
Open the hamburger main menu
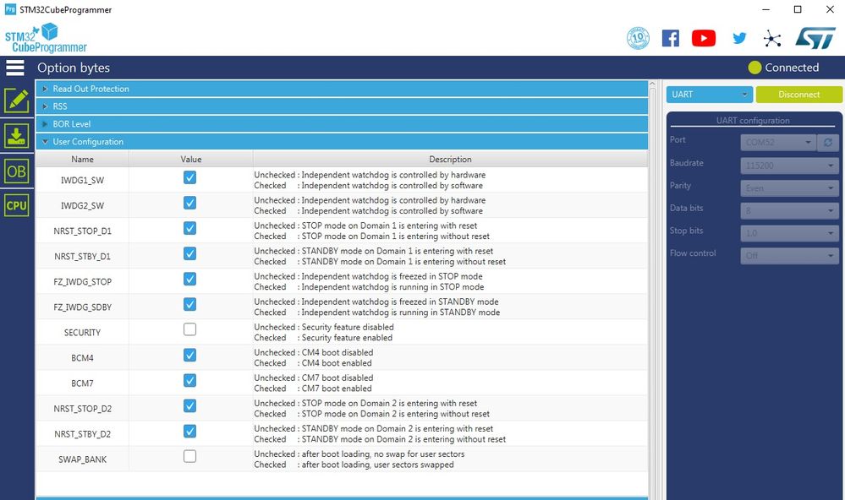[x=15, y=68]
